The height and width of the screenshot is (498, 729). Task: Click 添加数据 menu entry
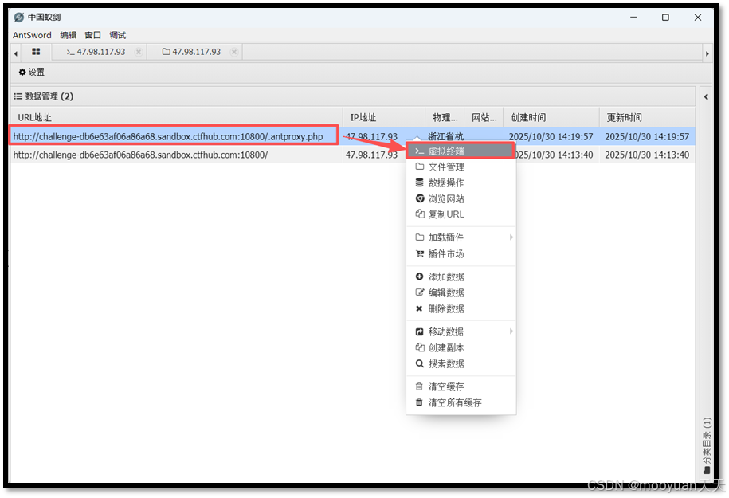tap(461, 276)
